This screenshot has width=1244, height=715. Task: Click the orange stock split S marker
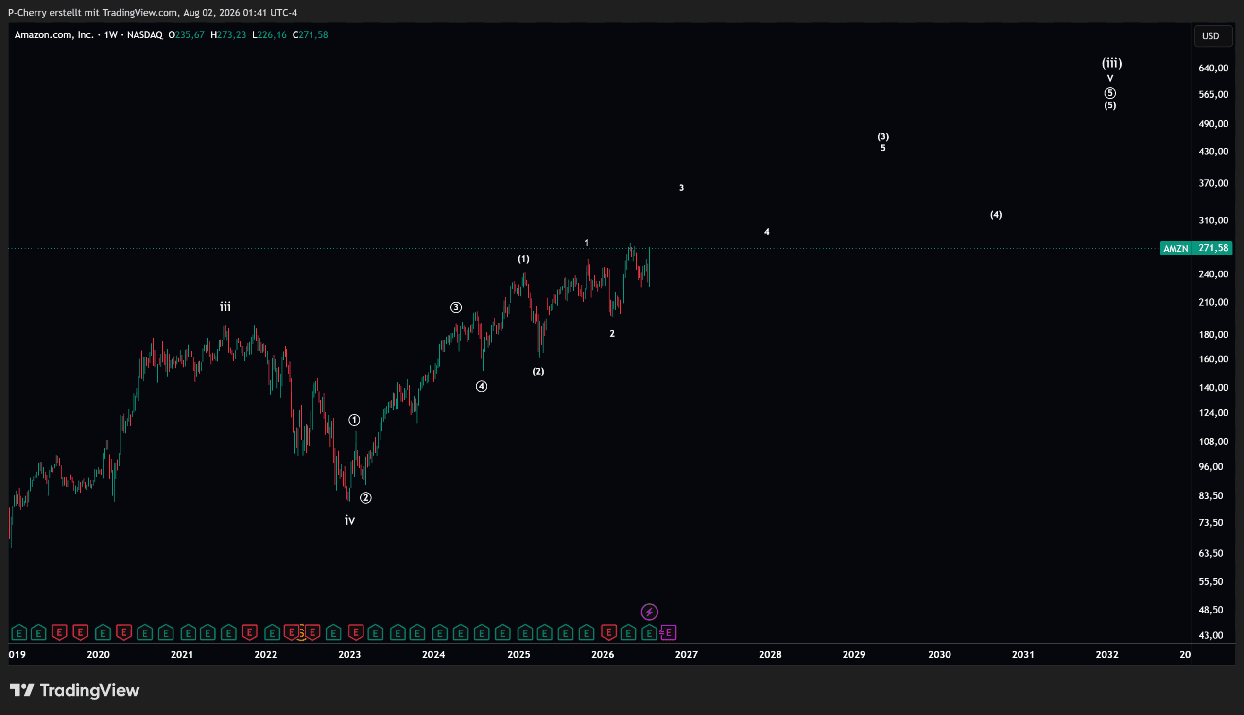pyautogui.click(x=302, y=632)
